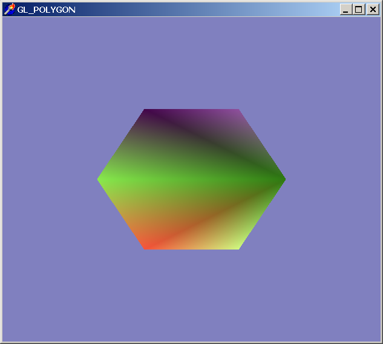383x344 pixels.
Task: Click the gradient-shaded hexagon polygon
Action: tap(191, 179)
